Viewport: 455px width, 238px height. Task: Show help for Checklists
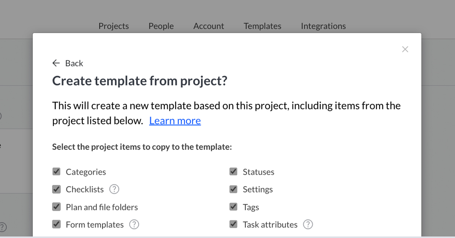[x=114, y=189]
